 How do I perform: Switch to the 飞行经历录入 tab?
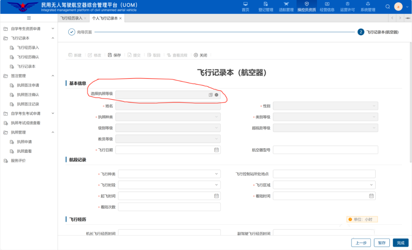(71, 18)
